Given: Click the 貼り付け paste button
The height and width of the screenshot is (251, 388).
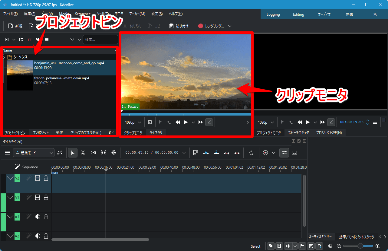Looking at the screenshot, I should click(x=179, y=26).
